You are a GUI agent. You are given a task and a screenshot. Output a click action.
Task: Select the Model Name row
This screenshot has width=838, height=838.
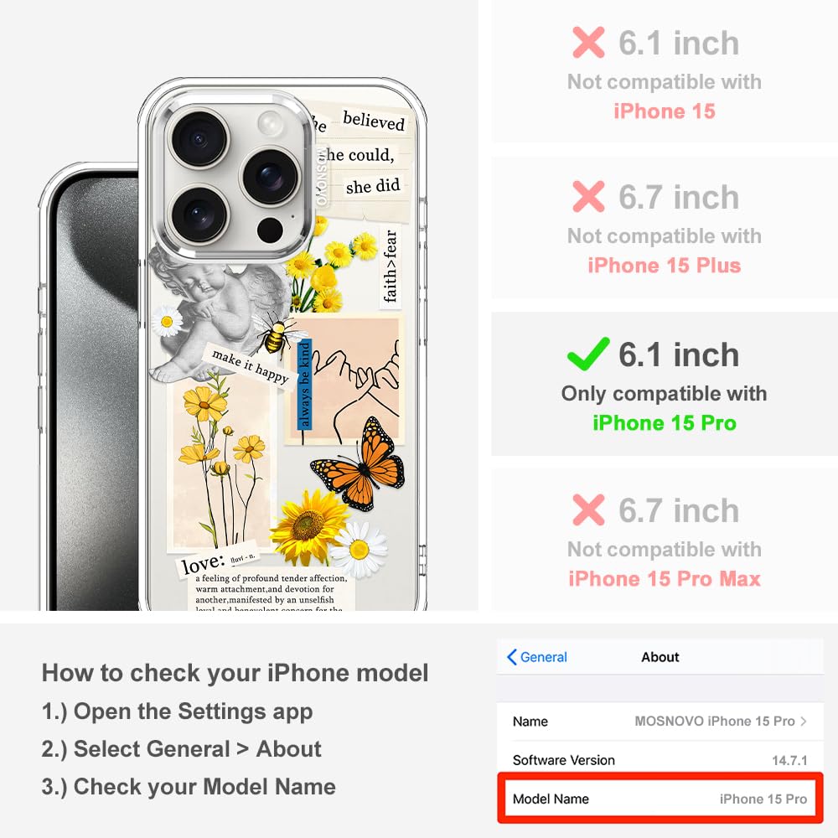660,799
